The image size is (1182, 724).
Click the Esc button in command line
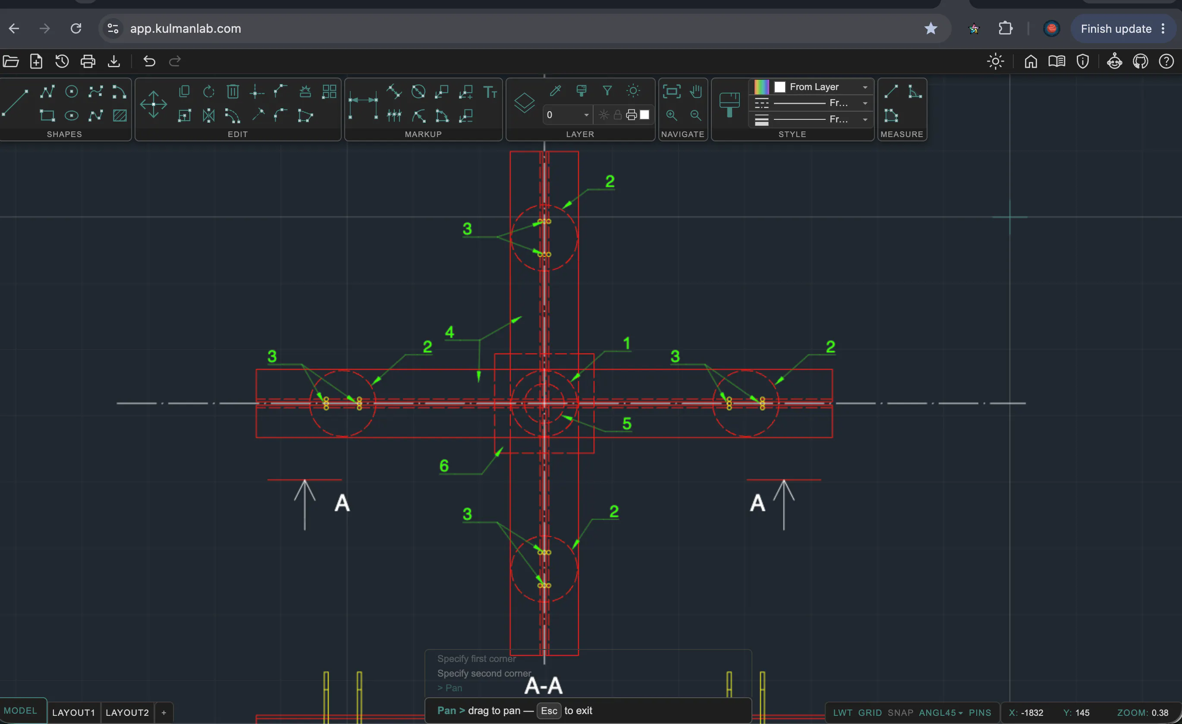[x=549, y=711]
